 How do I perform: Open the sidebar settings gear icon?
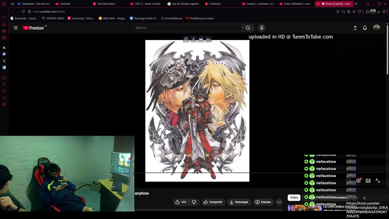pyautogui.click(x=4, y=104)
